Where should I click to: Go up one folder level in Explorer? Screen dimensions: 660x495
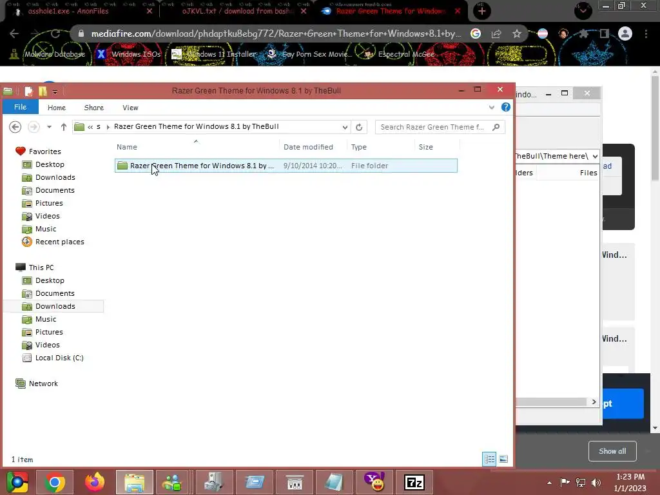(64, 127)
